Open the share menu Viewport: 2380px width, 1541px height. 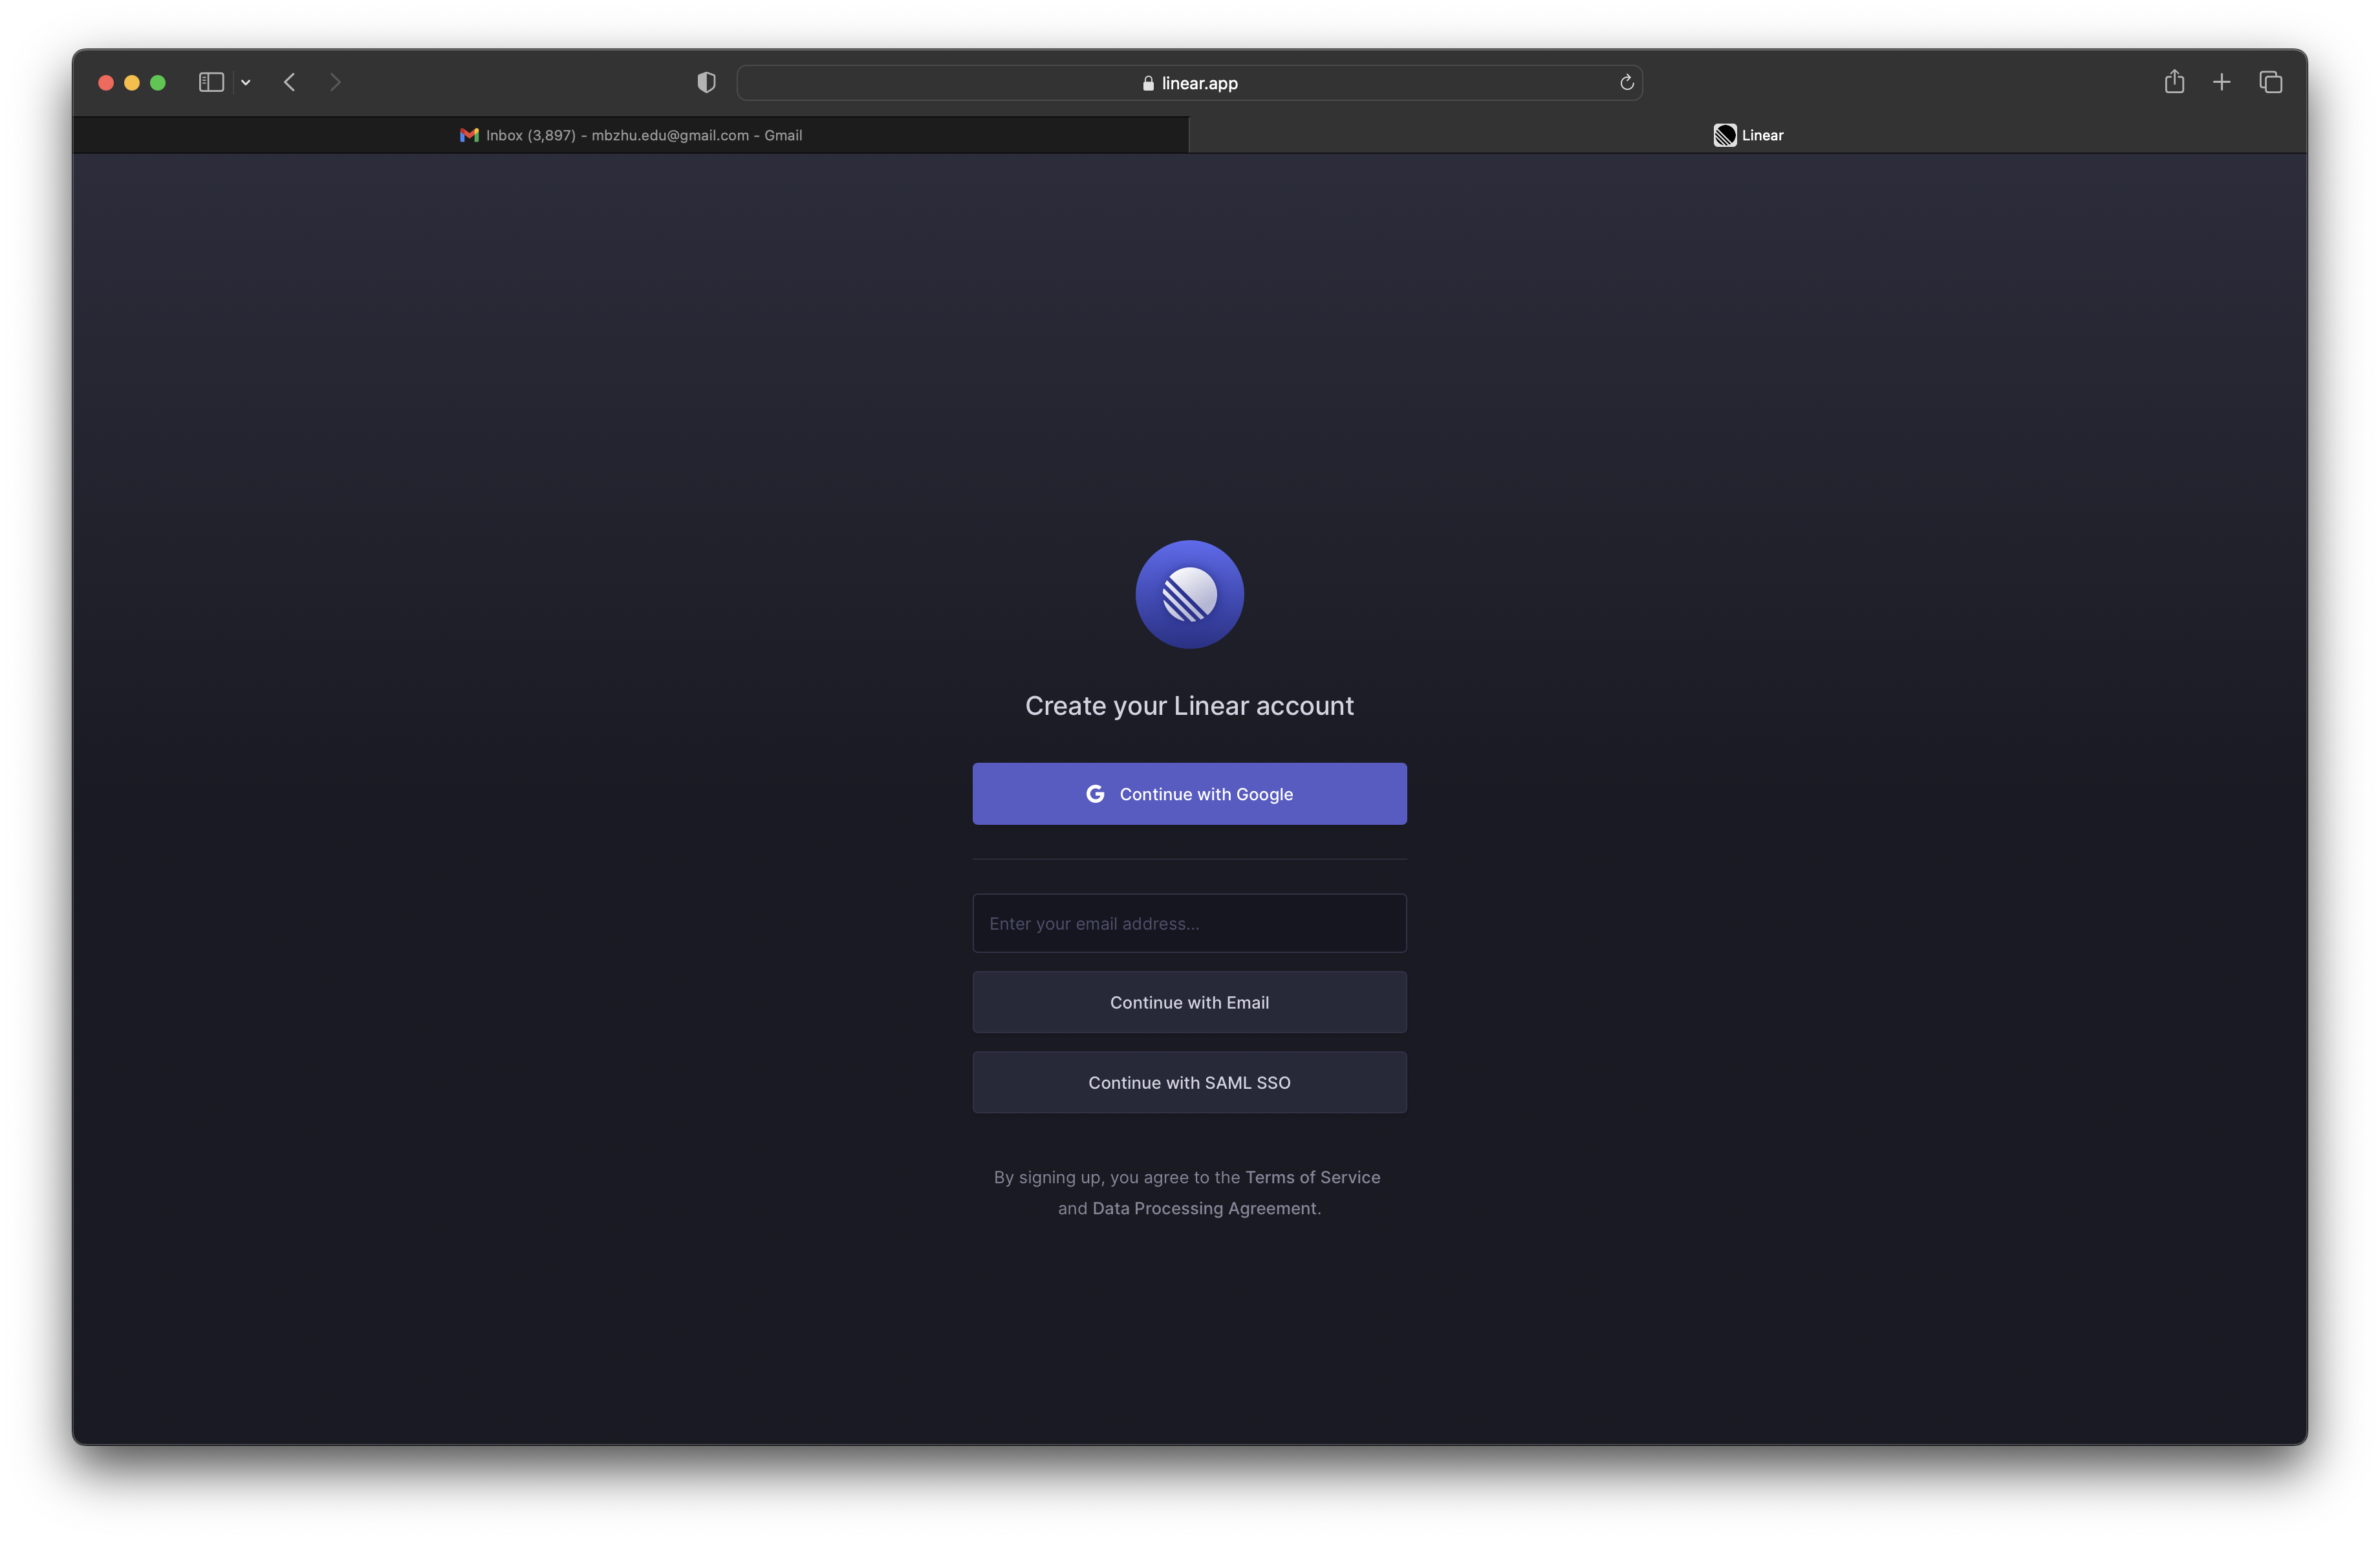pyautogui.click(x=2175, y=83)
